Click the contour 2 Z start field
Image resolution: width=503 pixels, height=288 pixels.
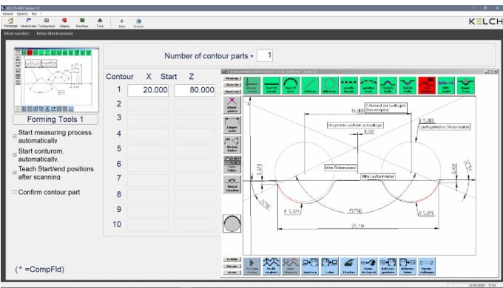195,105
